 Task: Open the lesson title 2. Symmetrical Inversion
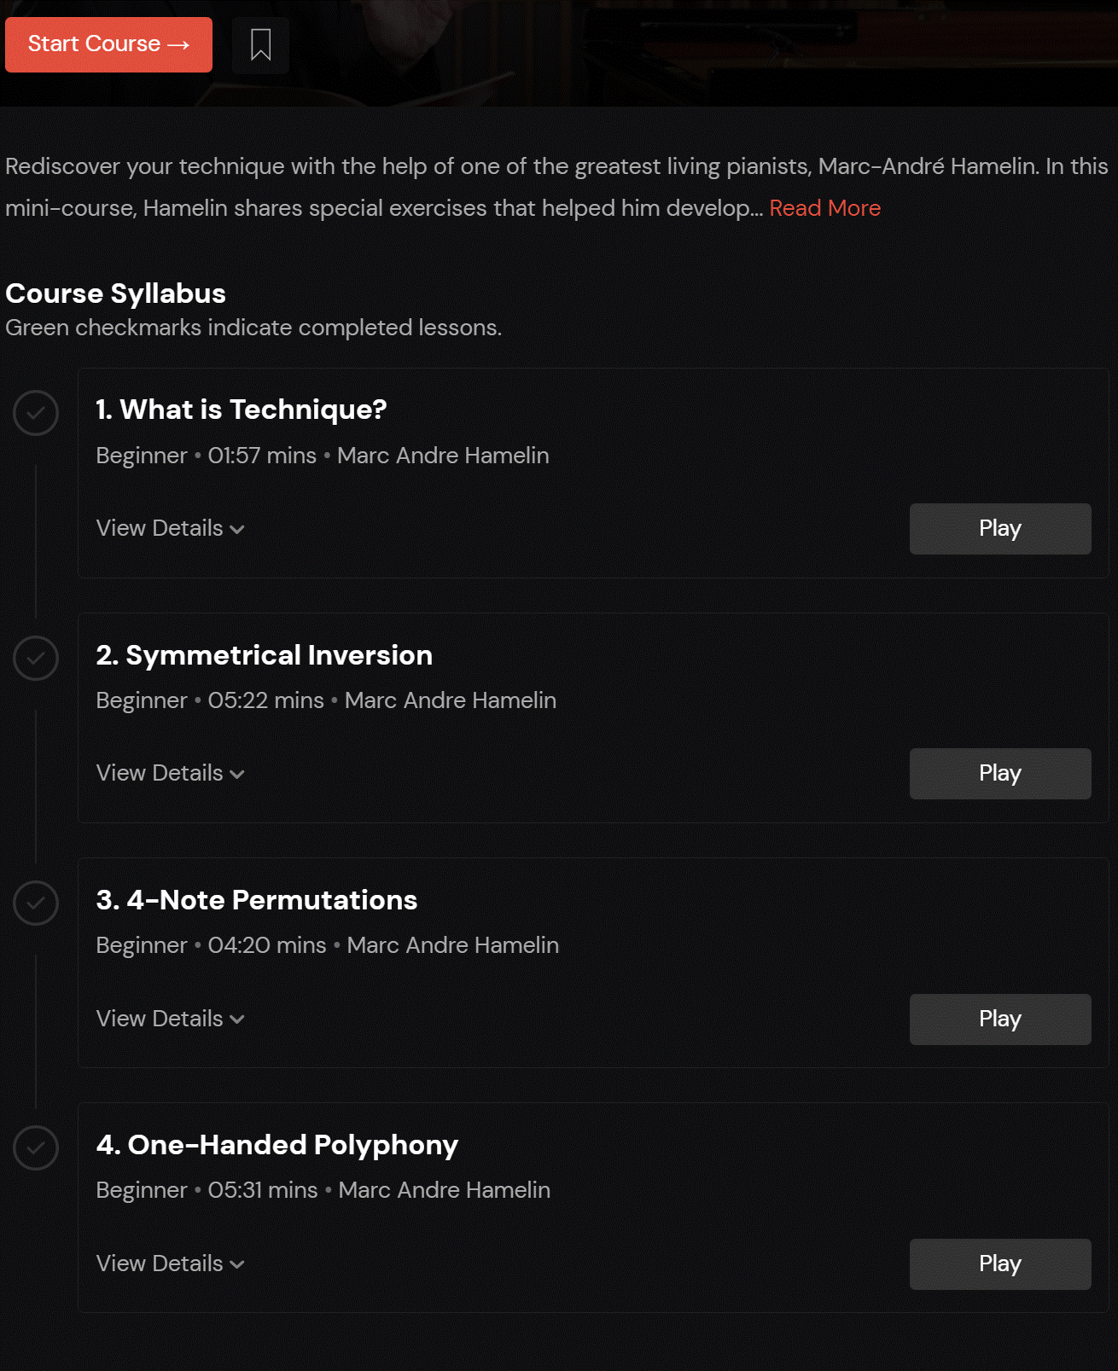[x=265, y=655]
